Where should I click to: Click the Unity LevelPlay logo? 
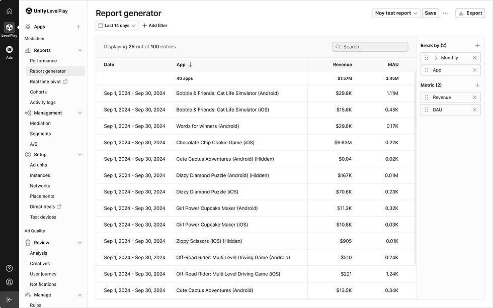[46, 11]
